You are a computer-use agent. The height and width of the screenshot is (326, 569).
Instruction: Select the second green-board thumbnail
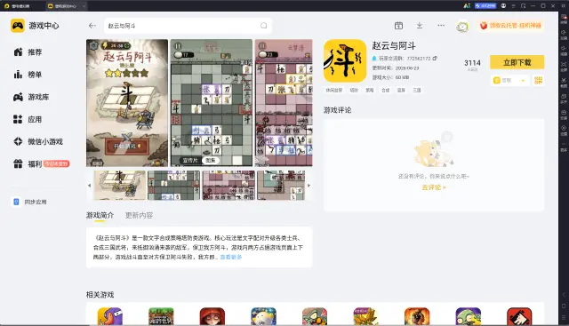(174, 186)
